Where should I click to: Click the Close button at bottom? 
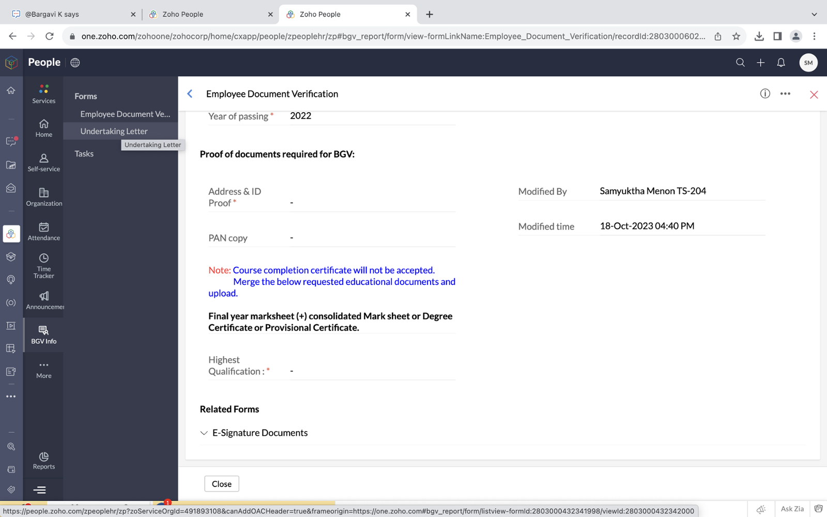221,484
